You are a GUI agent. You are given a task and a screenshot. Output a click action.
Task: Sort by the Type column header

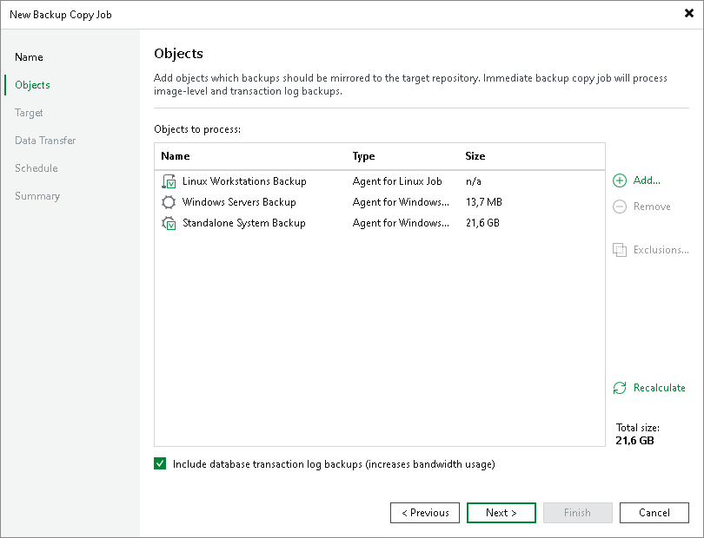click(363, 156)
